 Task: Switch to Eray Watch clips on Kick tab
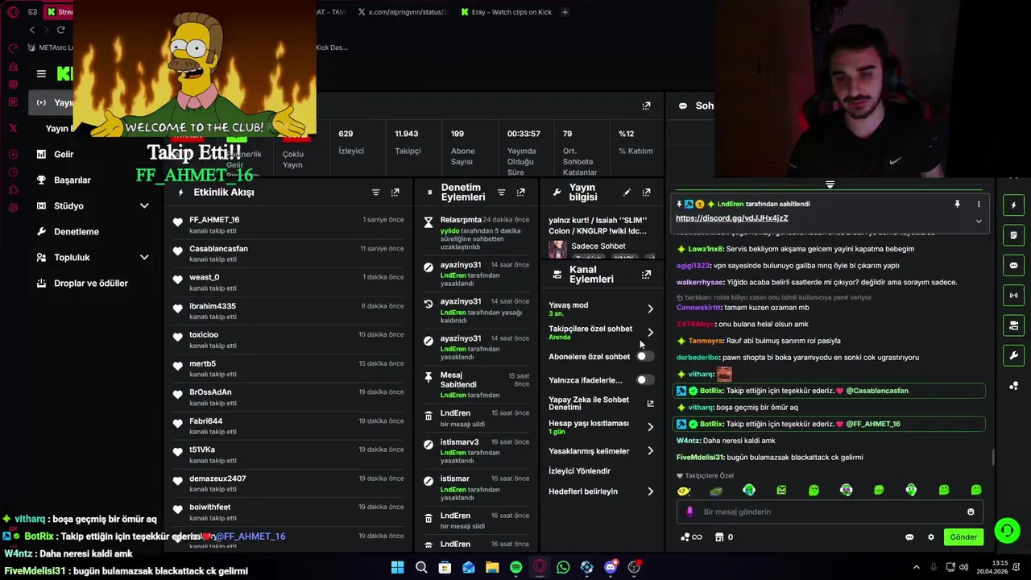[506, 12]
